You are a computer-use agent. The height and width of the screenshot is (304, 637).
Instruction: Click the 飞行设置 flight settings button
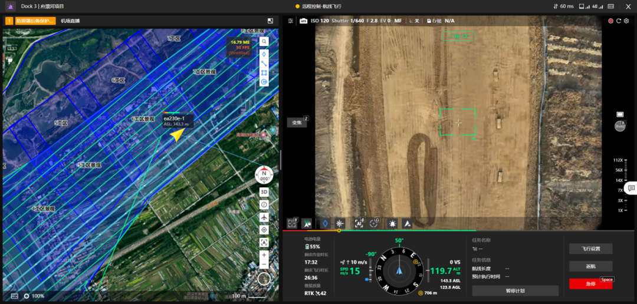pos(590,249)
